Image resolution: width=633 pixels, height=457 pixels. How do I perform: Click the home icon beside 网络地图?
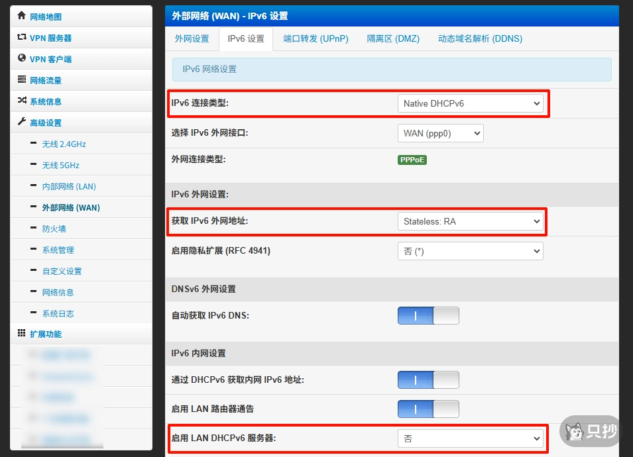coord(22,16)
